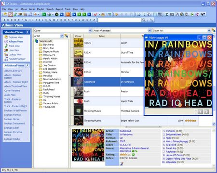The width and height of the screenshot is (217, 173).
Task: Click the customize icon right of Cover Art dropdown
Action: pyautogui.click(x=214, y=30)
